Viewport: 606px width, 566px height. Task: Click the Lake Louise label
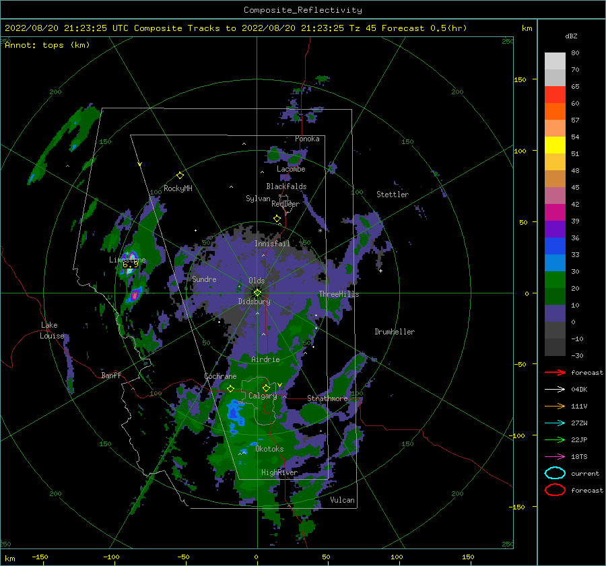click(x=52, y=330)
